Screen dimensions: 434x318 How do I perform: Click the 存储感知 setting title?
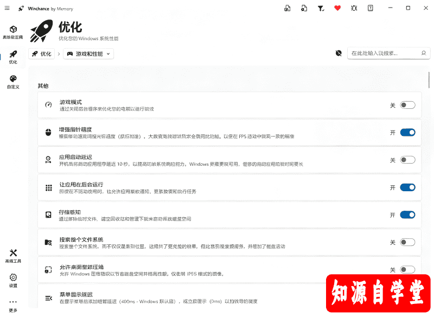tap(70, 212)
